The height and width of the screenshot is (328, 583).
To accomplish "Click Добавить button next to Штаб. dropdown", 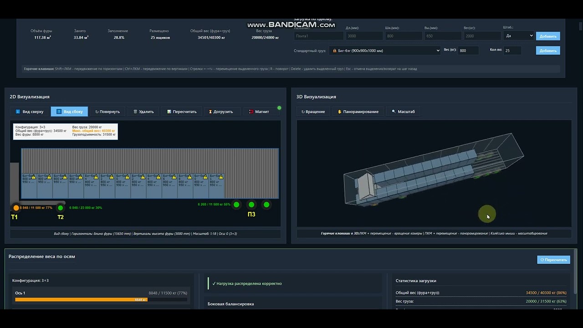I will pyautogui.click(x=548, y=36).
